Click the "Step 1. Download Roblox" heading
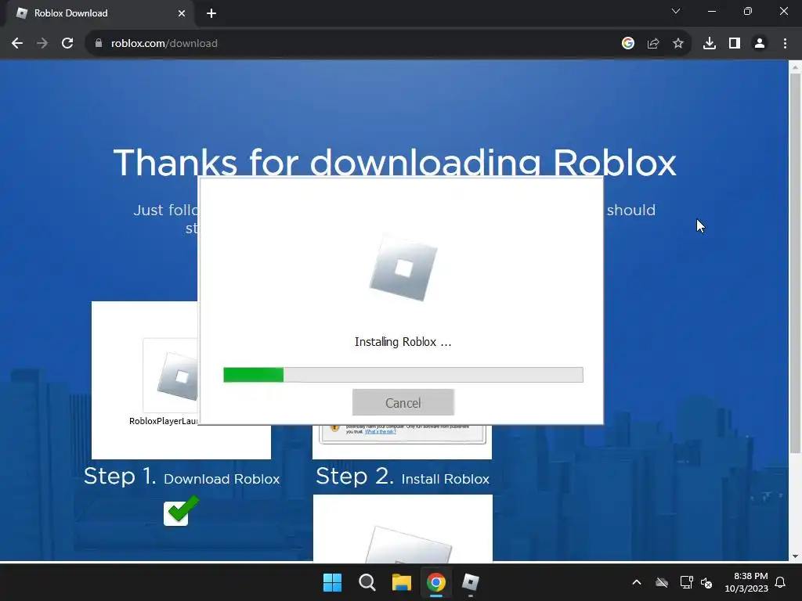Screen dimensions: 802x601 pos(182,477)
